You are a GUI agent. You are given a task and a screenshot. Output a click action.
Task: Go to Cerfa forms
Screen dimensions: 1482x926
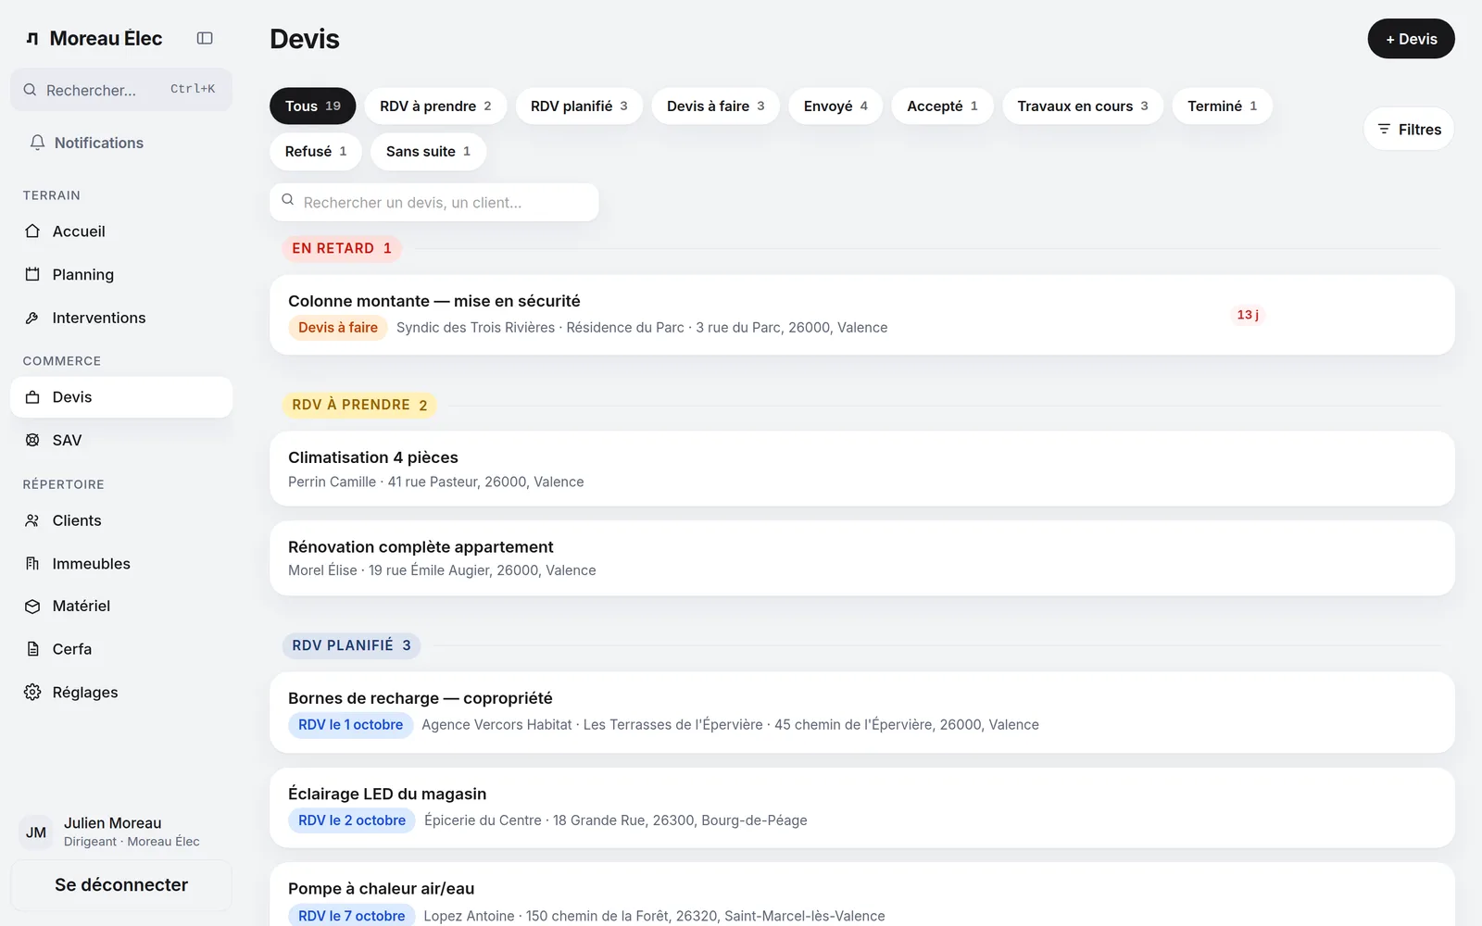click(x=121, y=649)
